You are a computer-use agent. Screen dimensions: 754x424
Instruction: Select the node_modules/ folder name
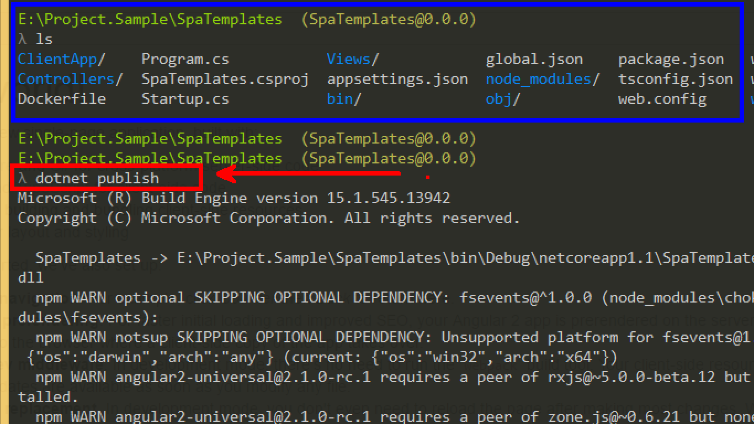[x=543, y=79]
